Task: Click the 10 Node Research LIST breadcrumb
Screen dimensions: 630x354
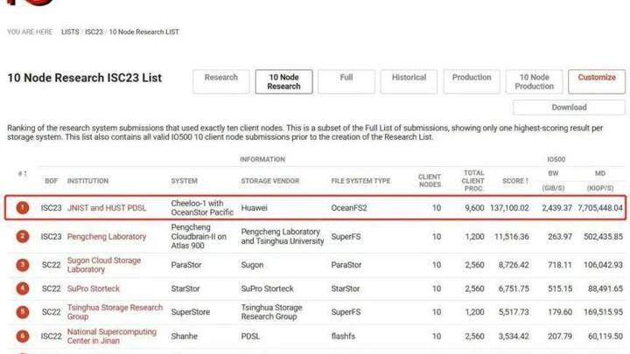Action: tap(143, 31)
